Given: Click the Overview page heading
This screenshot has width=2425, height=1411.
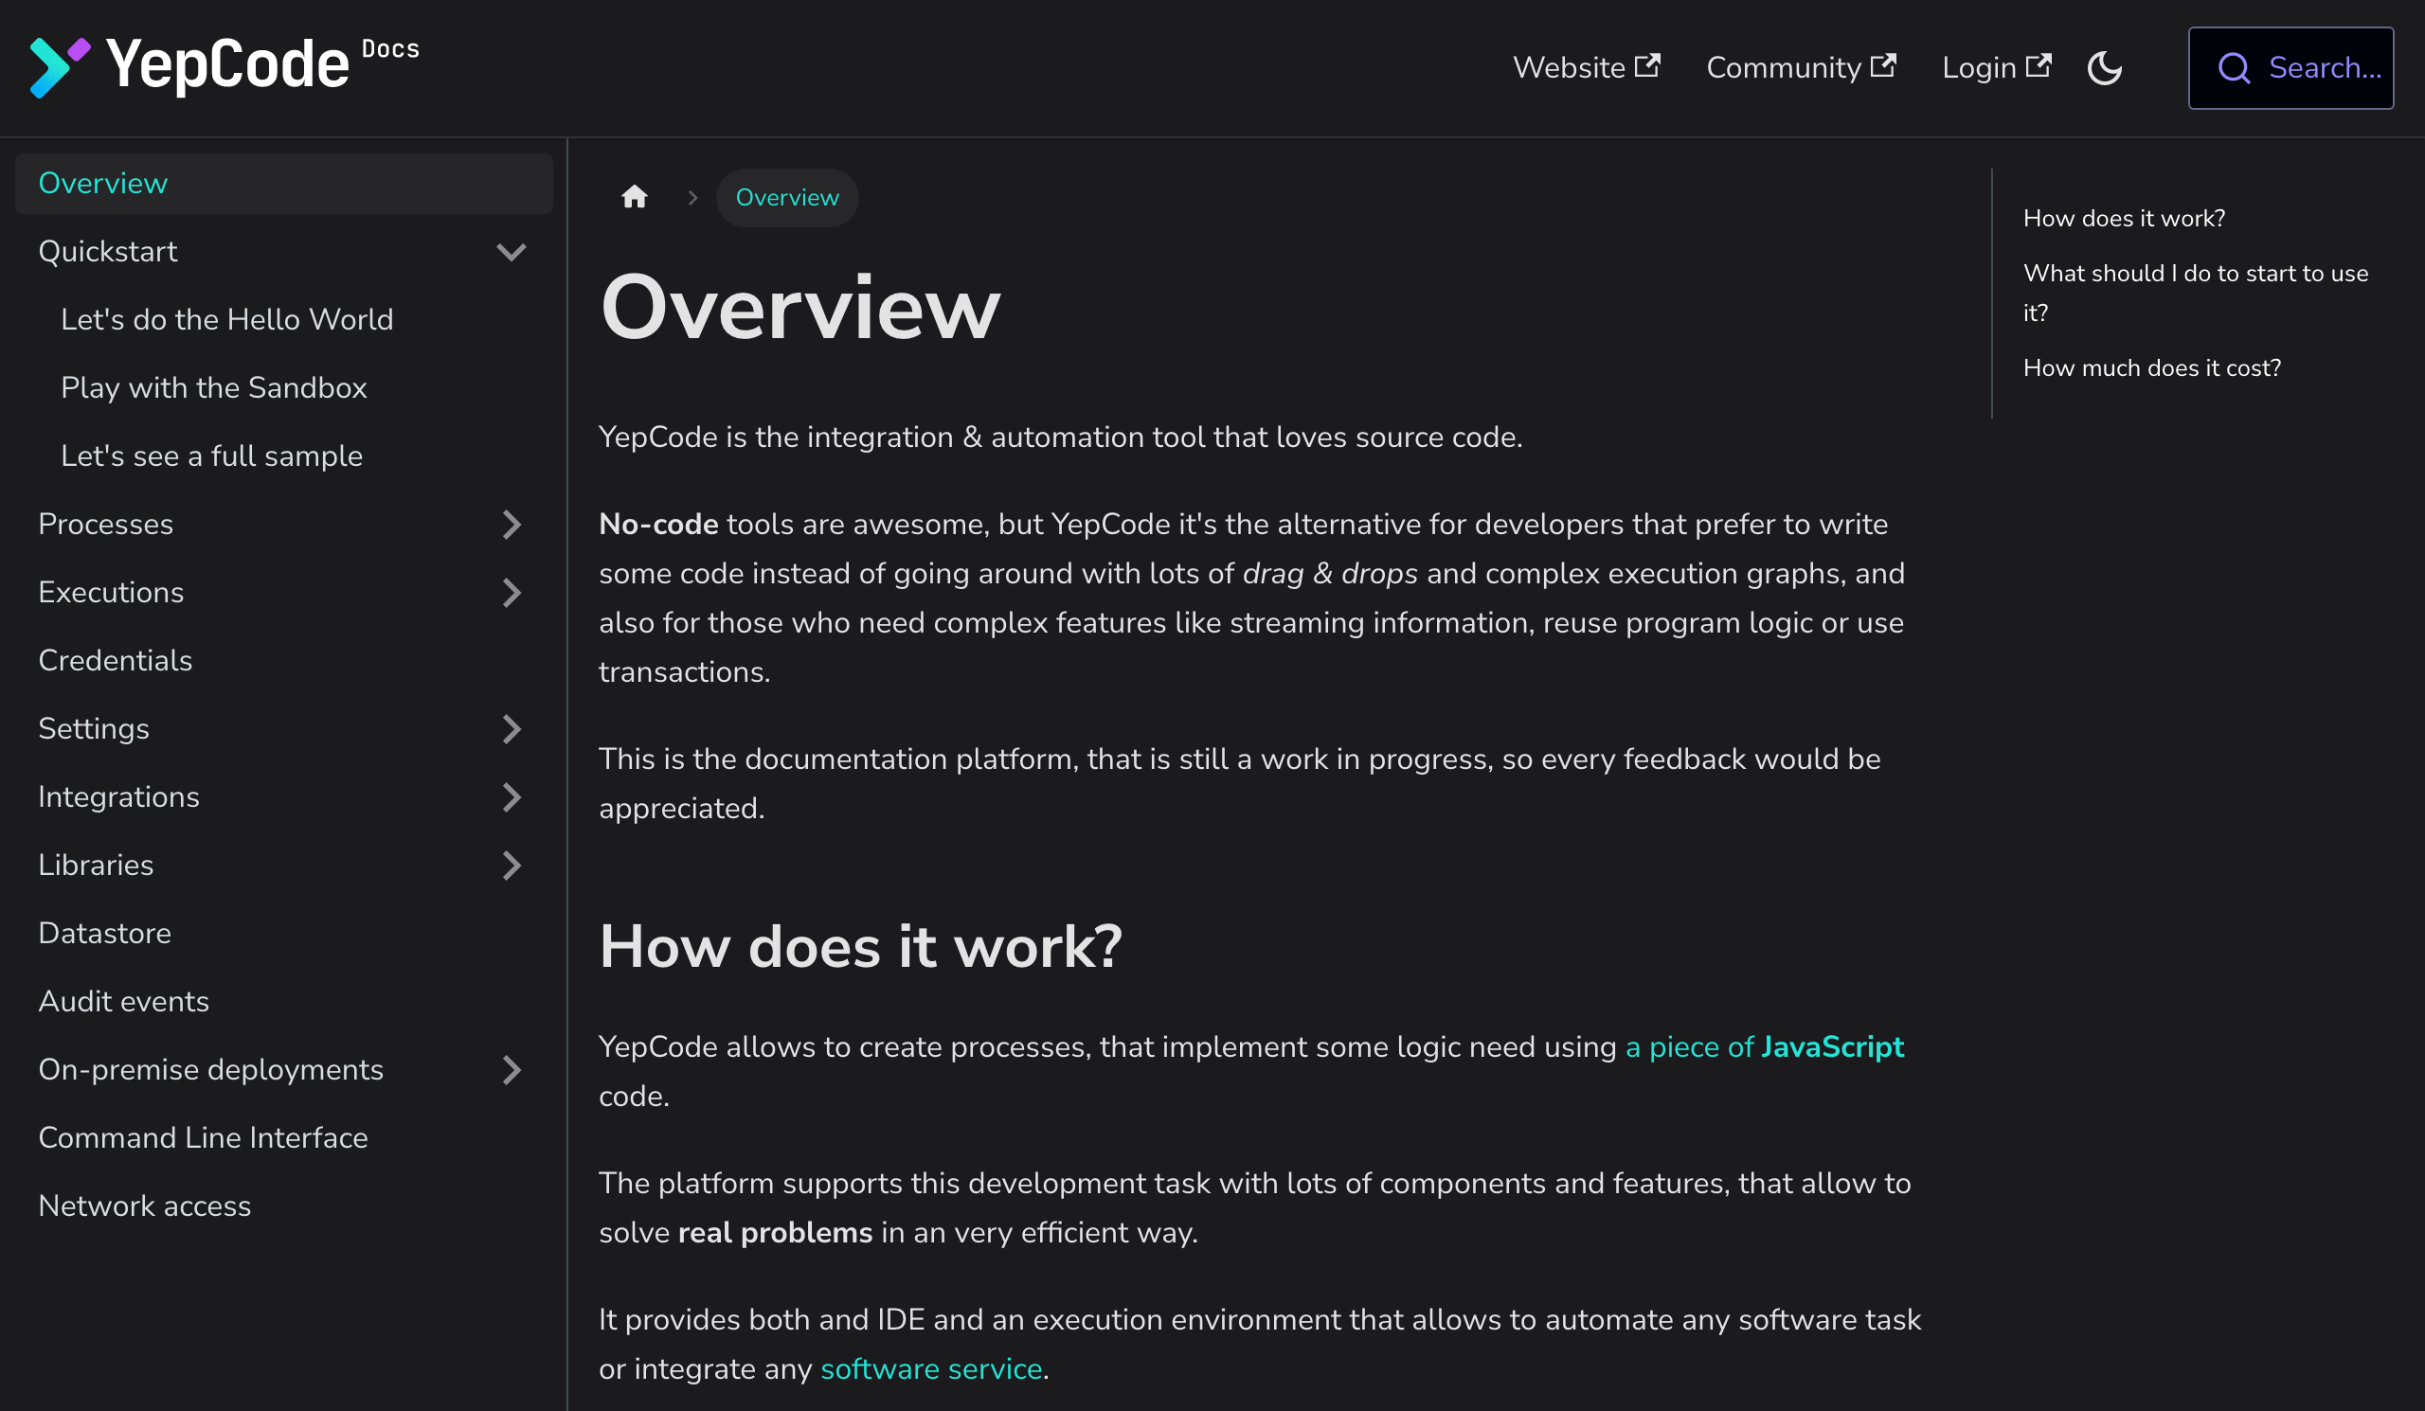Looking at the screenshot, I should click(x=799, y=308).
